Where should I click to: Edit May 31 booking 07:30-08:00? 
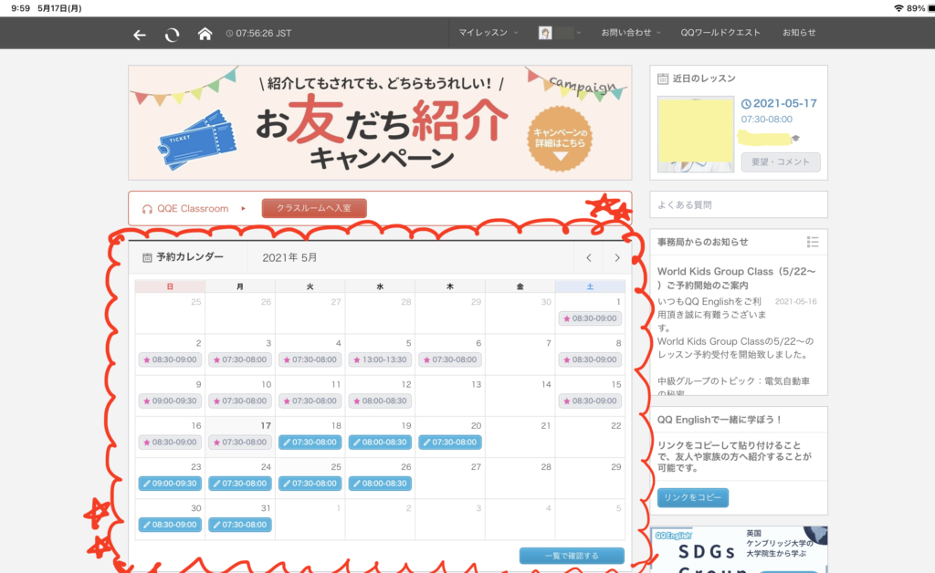240,524
